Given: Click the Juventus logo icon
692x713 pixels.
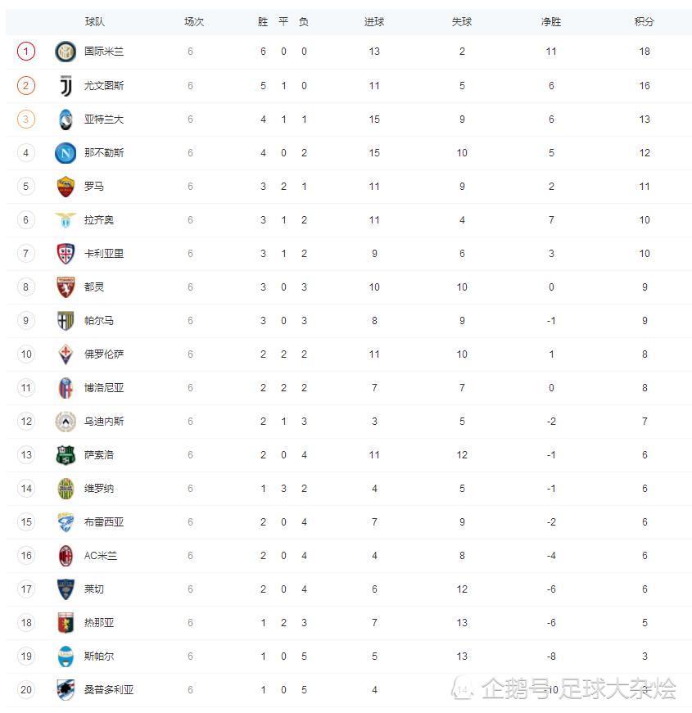Looking at the screenshot, I should pos(66,85).
